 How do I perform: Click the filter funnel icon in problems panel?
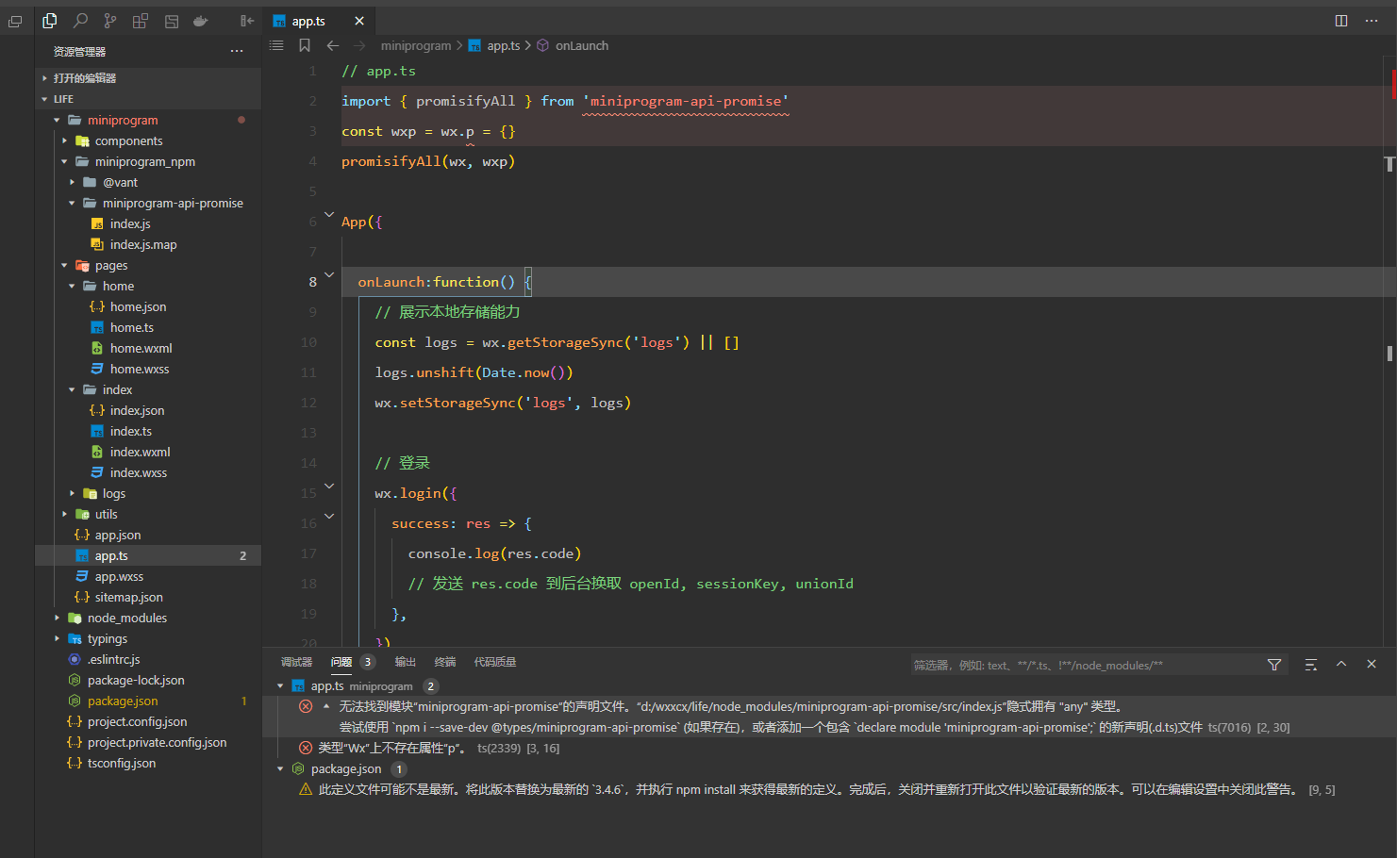[x=1274, y=665]
